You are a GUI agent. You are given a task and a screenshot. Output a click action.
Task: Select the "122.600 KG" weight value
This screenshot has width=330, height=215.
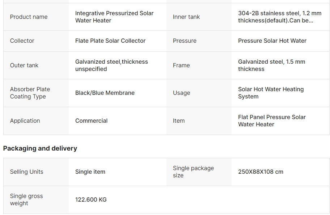[91, 200]
